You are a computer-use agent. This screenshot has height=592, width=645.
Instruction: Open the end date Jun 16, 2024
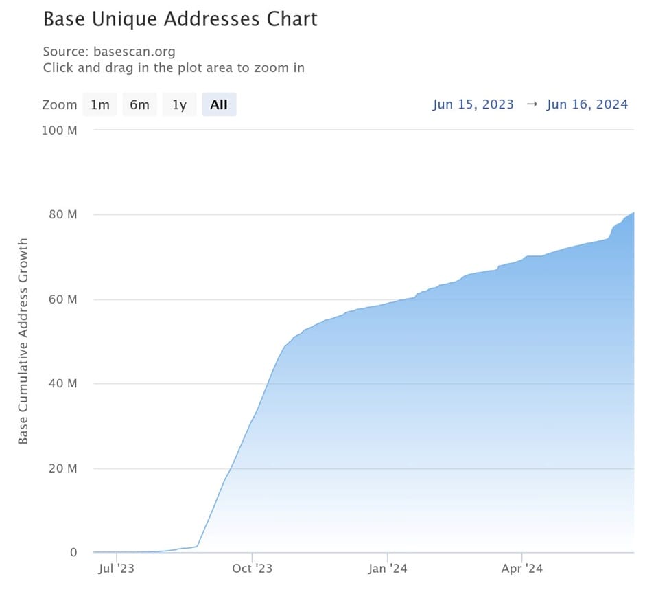click(587, 104)
